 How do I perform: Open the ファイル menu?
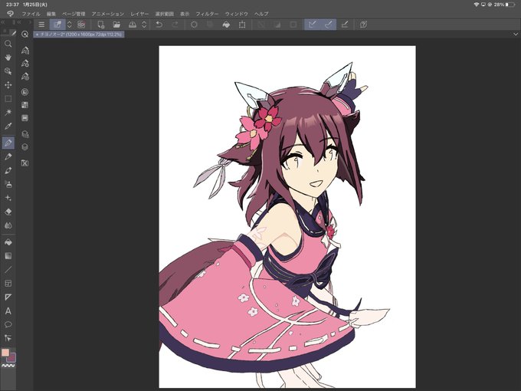click(x=31, y=14)
